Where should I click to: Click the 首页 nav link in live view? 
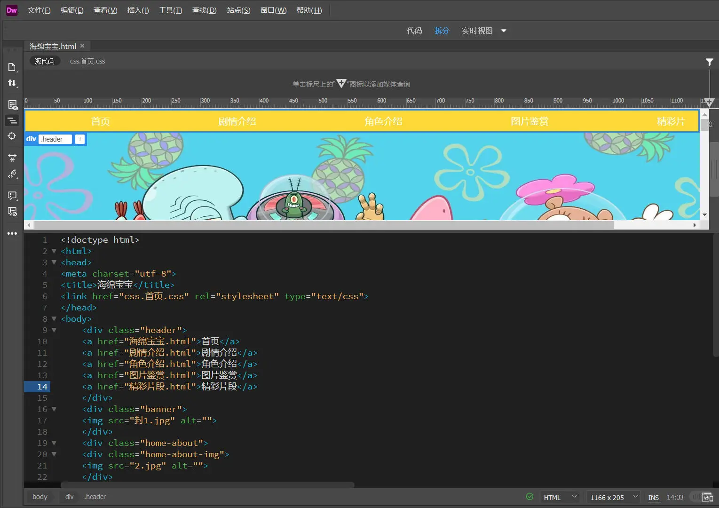101,121
